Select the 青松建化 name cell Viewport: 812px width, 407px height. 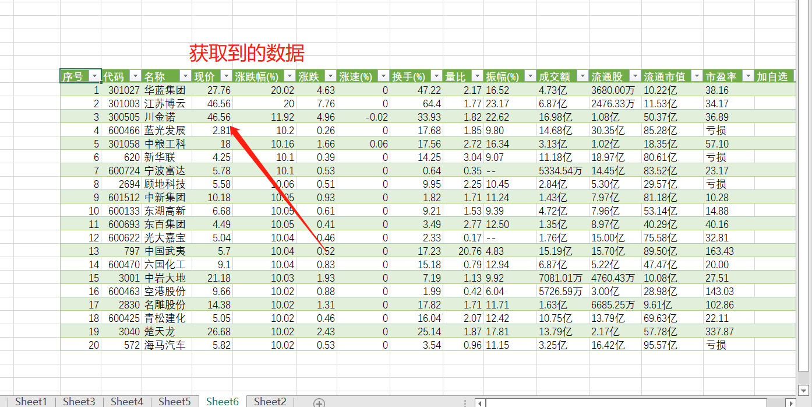point(167,318)
